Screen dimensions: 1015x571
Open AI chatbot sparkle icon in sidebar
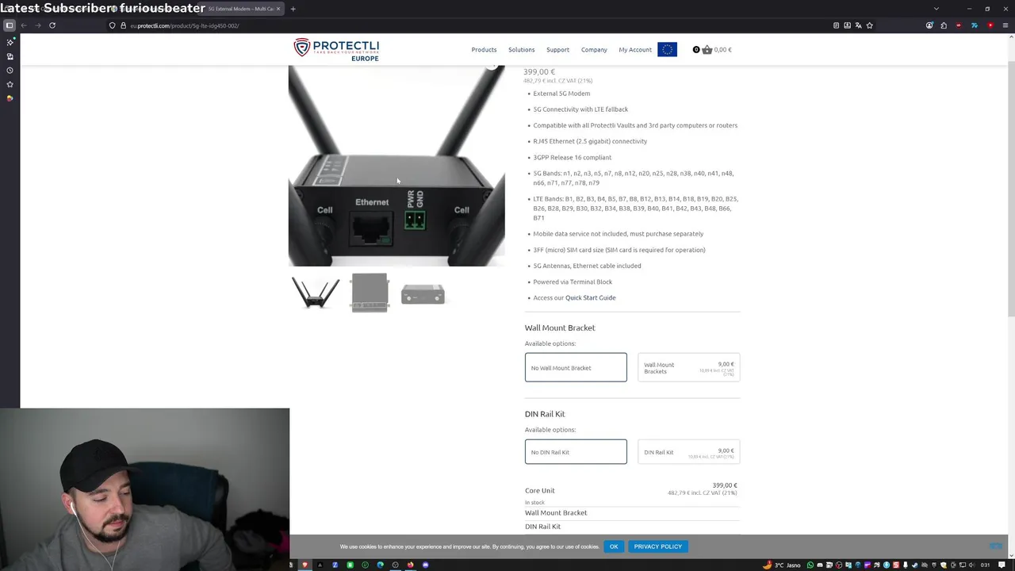coord(10,42)
